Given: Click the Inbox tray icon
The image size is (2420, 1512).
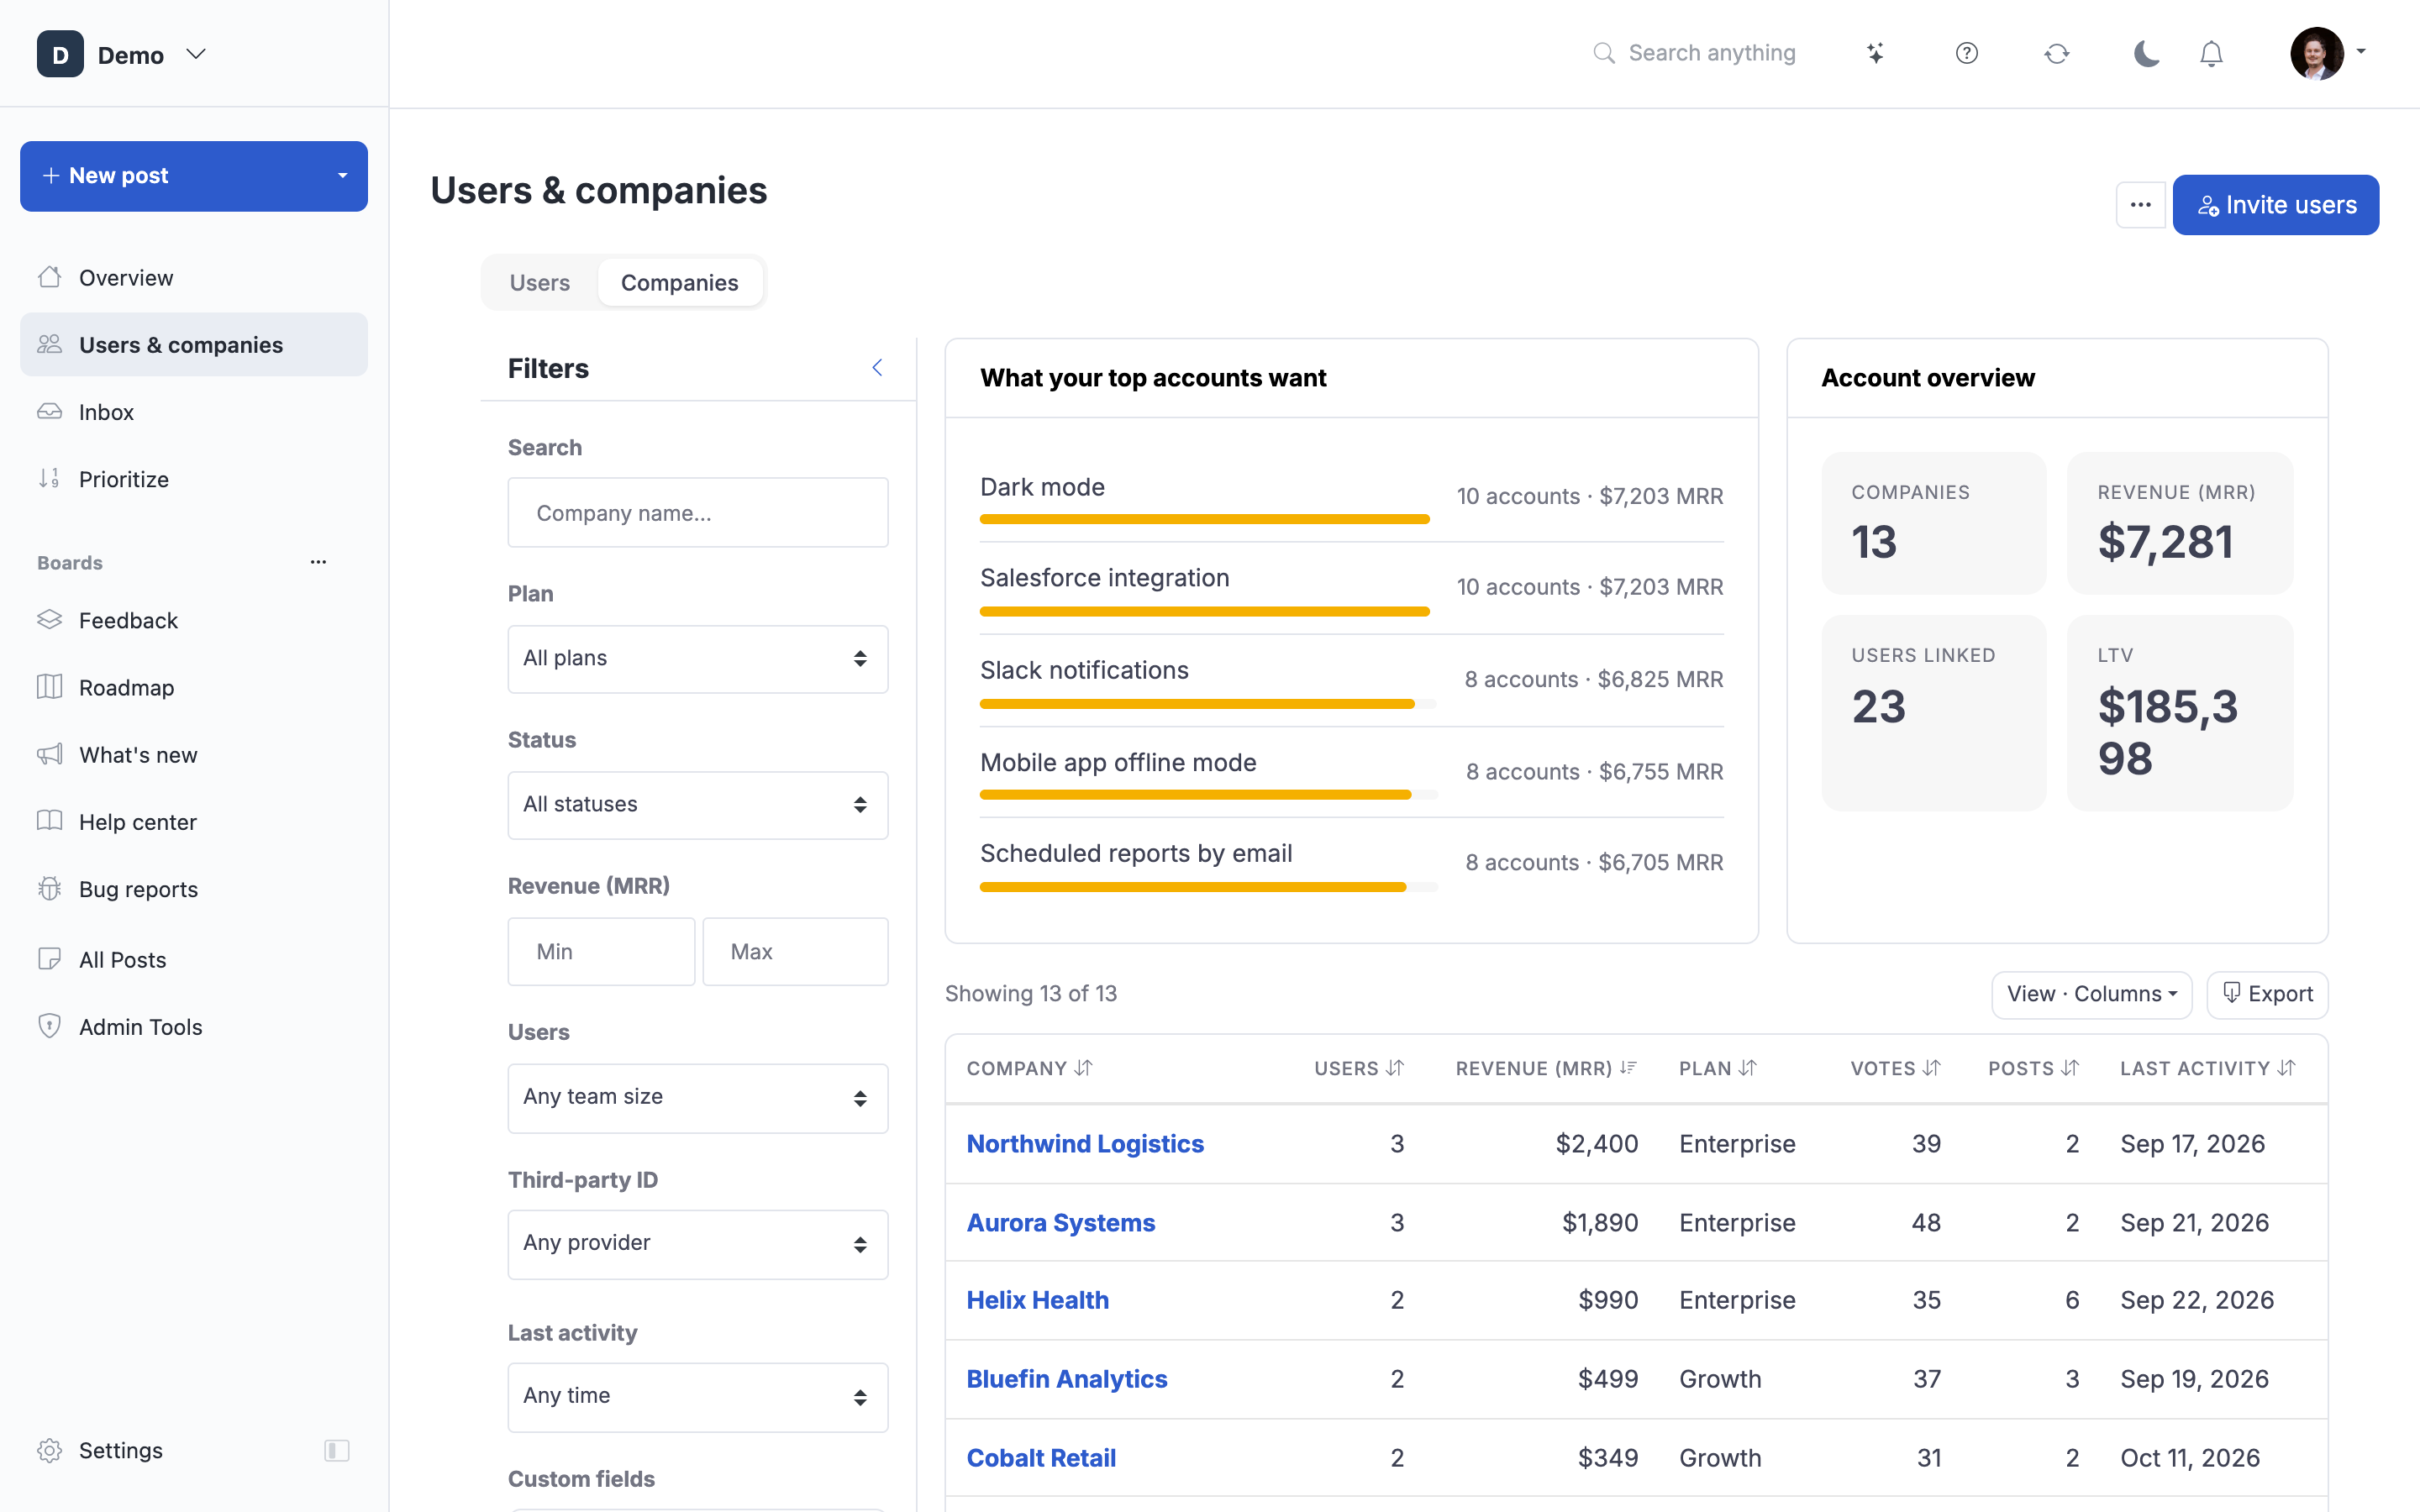Looking at the screenshot, I should (x=50, y=411).
